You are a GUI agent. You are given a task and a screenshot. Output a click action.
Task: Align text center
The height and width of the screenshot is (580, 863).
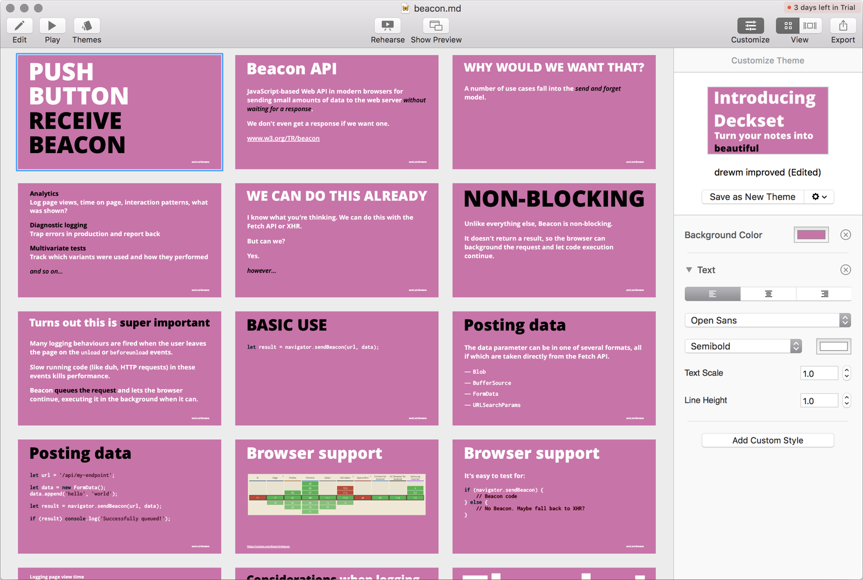769,294
